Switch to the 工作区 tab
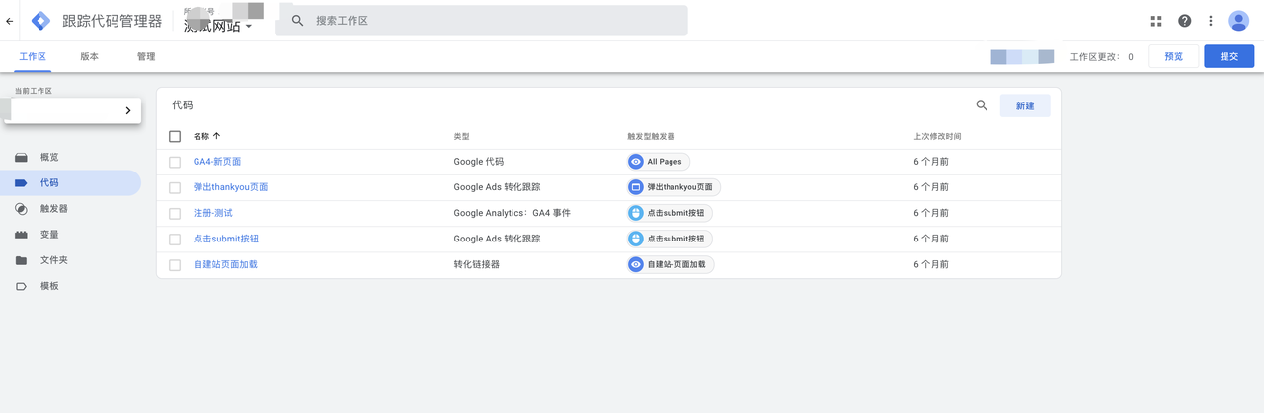The image size is (1264, 413). coord(33,57)
